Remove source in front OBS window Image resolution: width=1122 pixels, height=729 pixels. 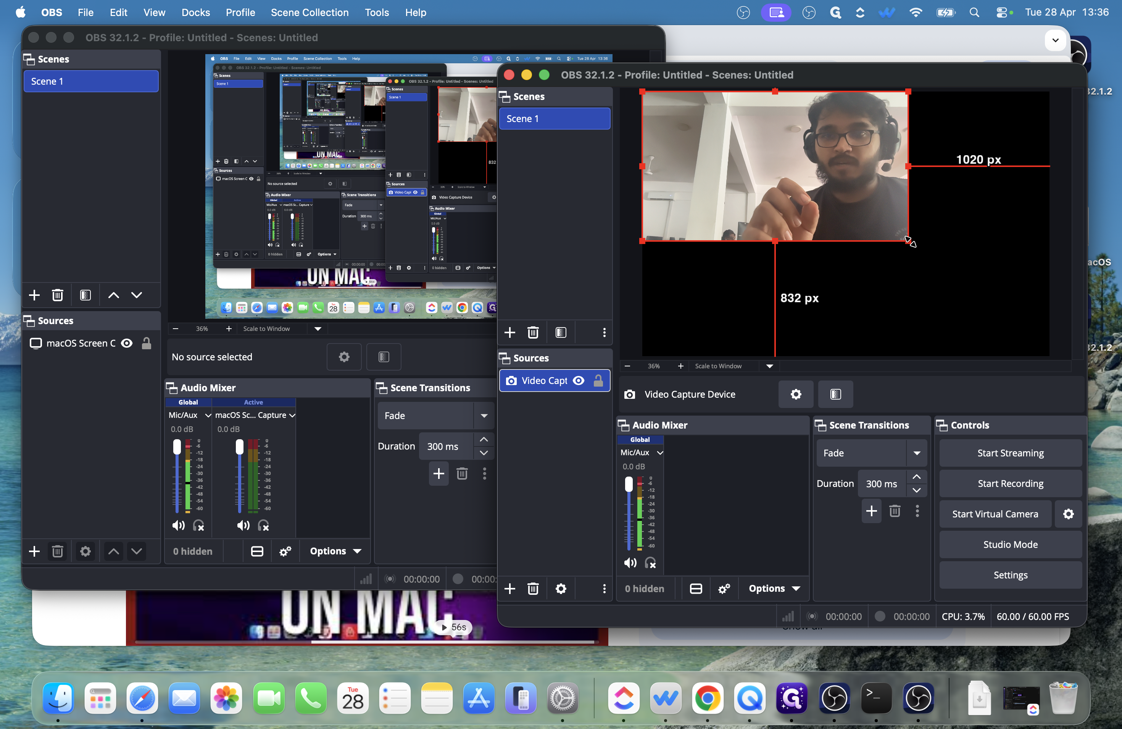(533, 589)
